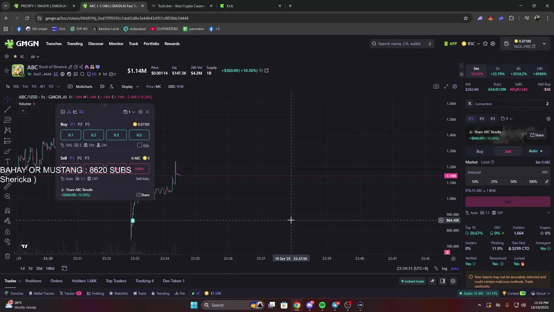Viewport: 554px width, 312px height.
Task: Open the Portfolio menu
Action: (x=151, y=44)
